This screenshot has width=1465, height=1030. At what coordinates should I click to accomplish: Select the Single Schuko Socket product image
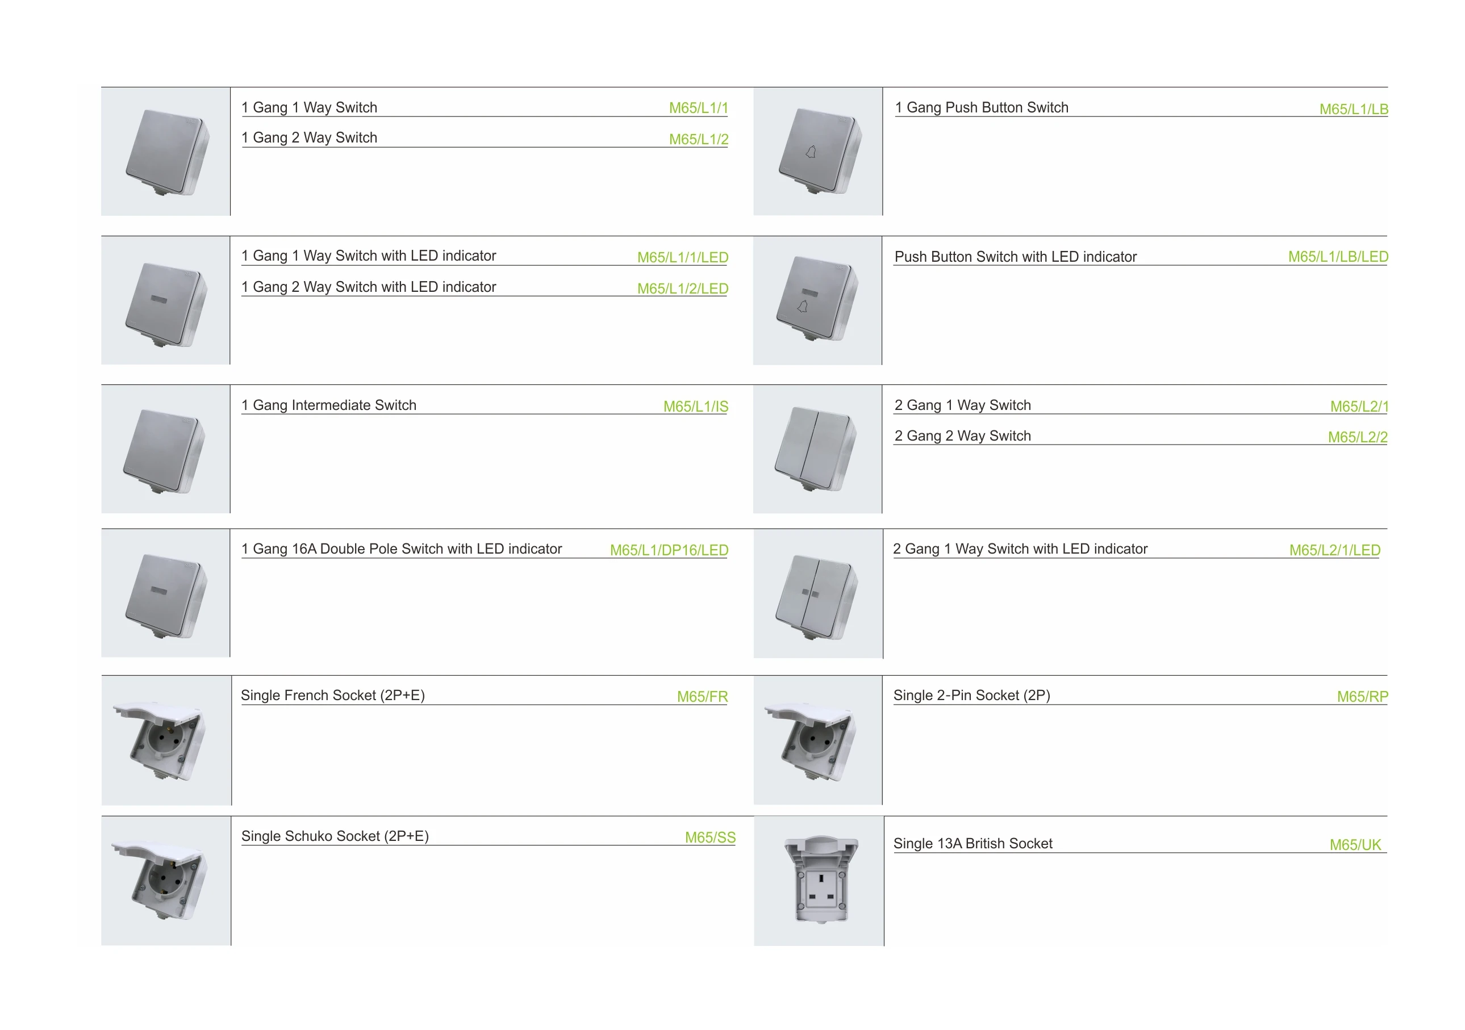point(166,881)
